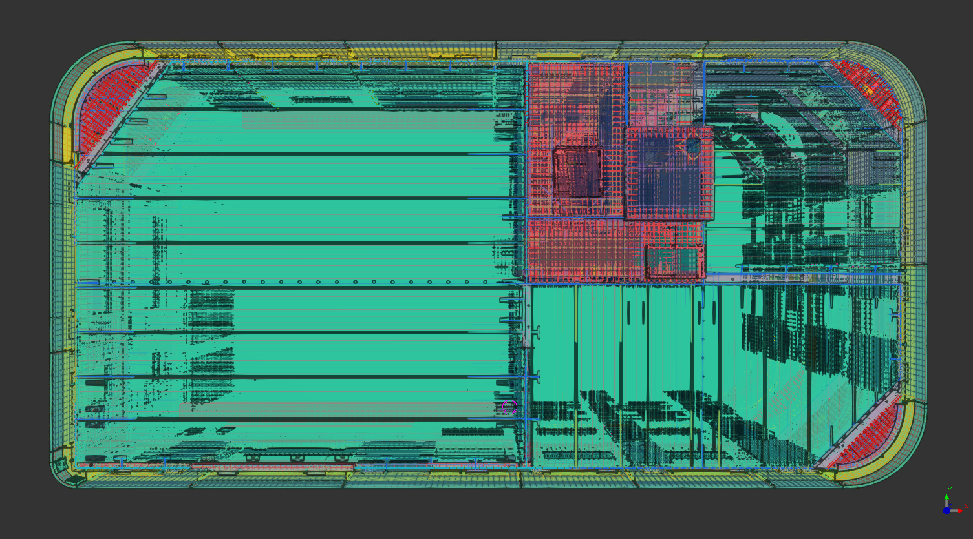Click empty dark background above the model
Viewport: 973px width, 539px height.
pyautogui.click(x=485, y=19)
